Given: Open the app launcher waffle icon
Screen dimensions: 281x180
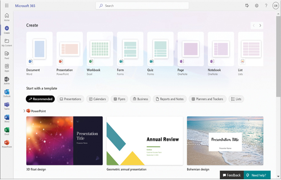Looking at the screenshot, I should 6,6.
